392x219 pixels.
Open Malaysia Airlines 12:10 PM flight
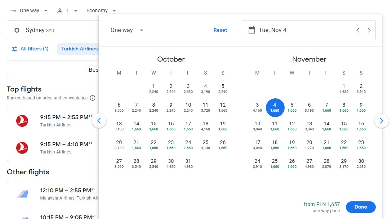[x=53, y=194]
